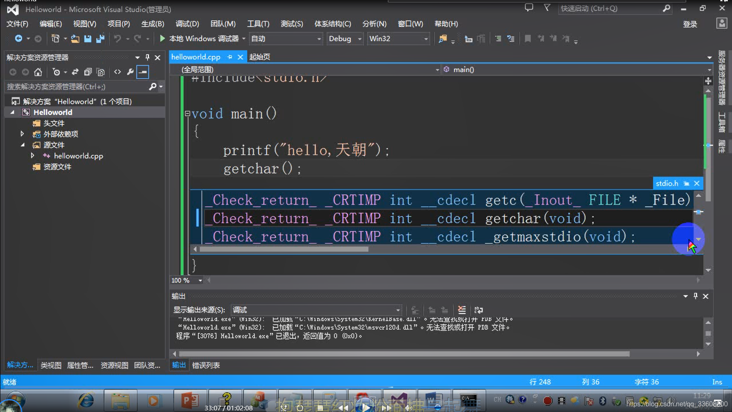The height and width of the screenshot is (412, 732).
Task: Expand the 外部依赖项 tree node
Action: coord(22,134)
